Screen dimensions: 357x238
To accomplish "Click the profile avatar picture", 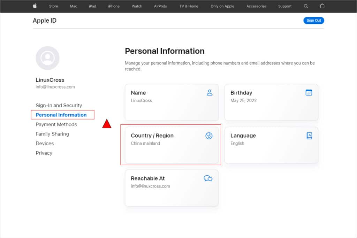I will coord(47,58).
